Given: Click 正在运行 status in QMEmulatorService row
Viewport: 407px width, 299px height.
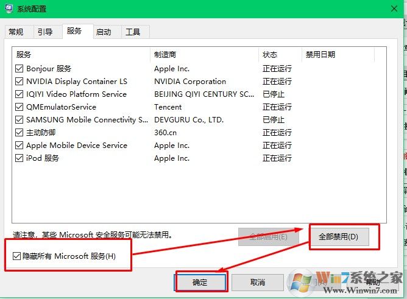Looking at the screenshot, I should (277, 107).
